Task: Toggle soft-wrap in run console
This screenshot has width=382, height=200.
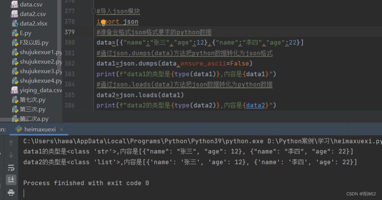Action: tap(11, 168)
